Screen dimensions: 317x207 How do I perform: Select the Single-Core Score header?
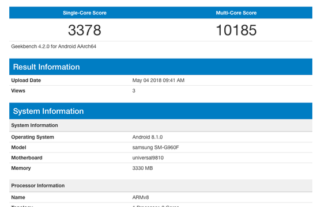point(85,13)
